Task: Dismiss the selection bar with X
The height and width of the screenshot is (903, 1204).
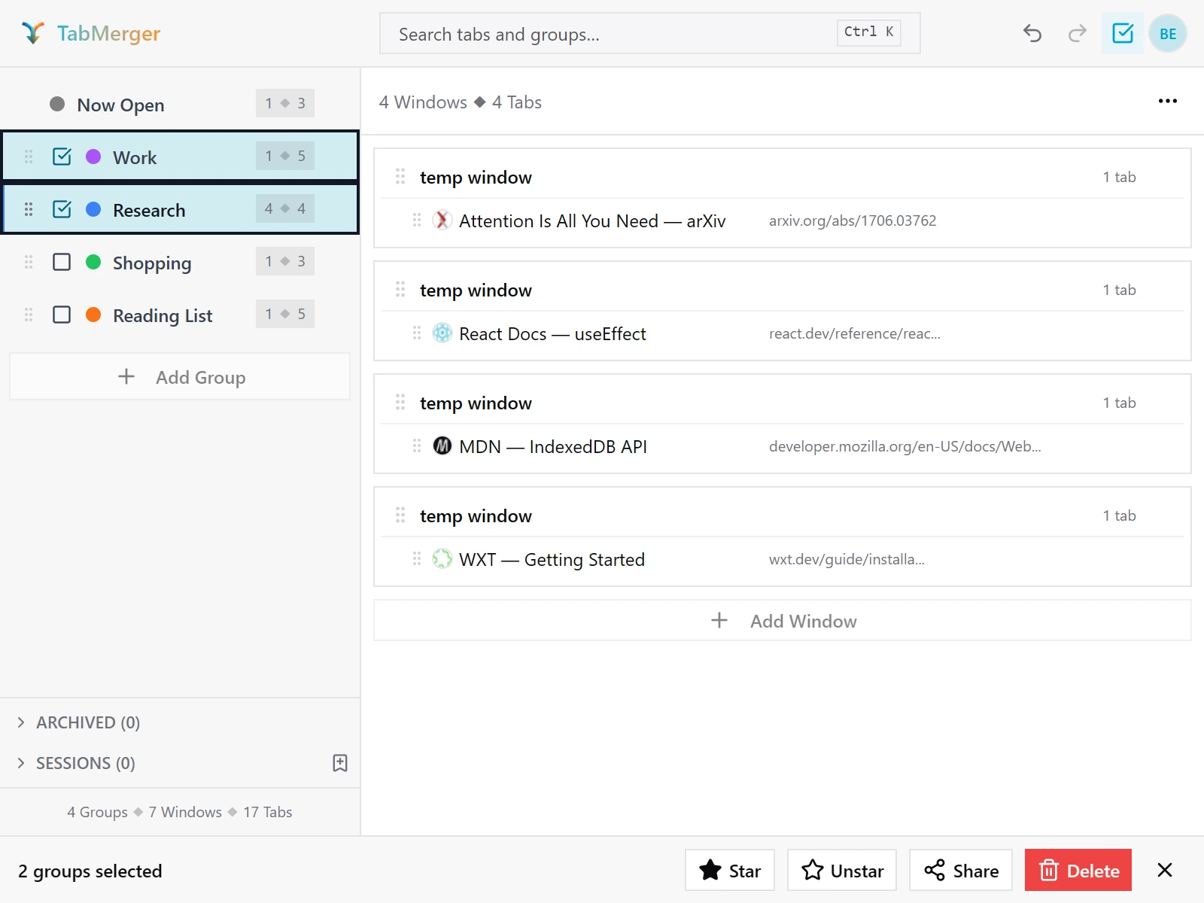Action: click(x=1165, y=870)
